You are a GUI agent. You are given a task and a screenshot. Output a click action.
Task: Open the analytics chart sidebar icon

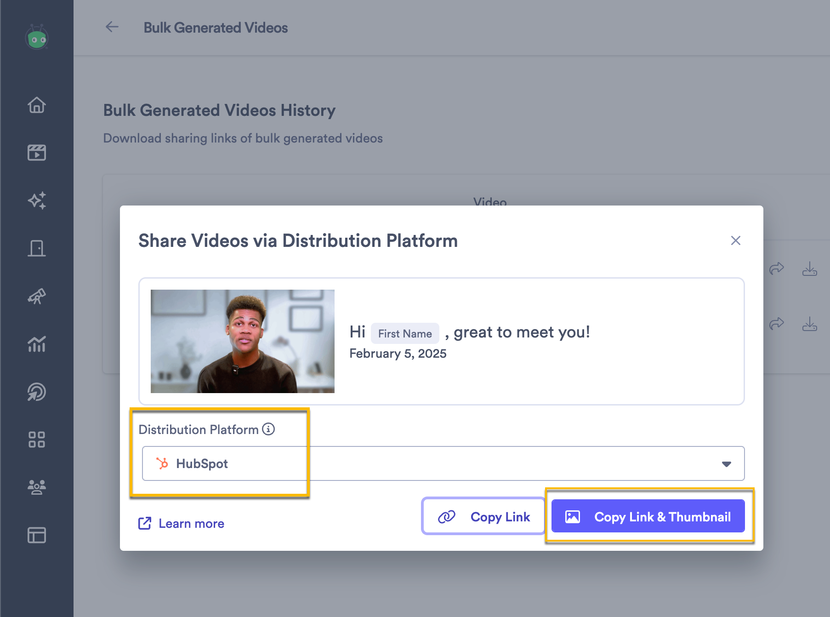pyautogui.click(x=37, y=344)
